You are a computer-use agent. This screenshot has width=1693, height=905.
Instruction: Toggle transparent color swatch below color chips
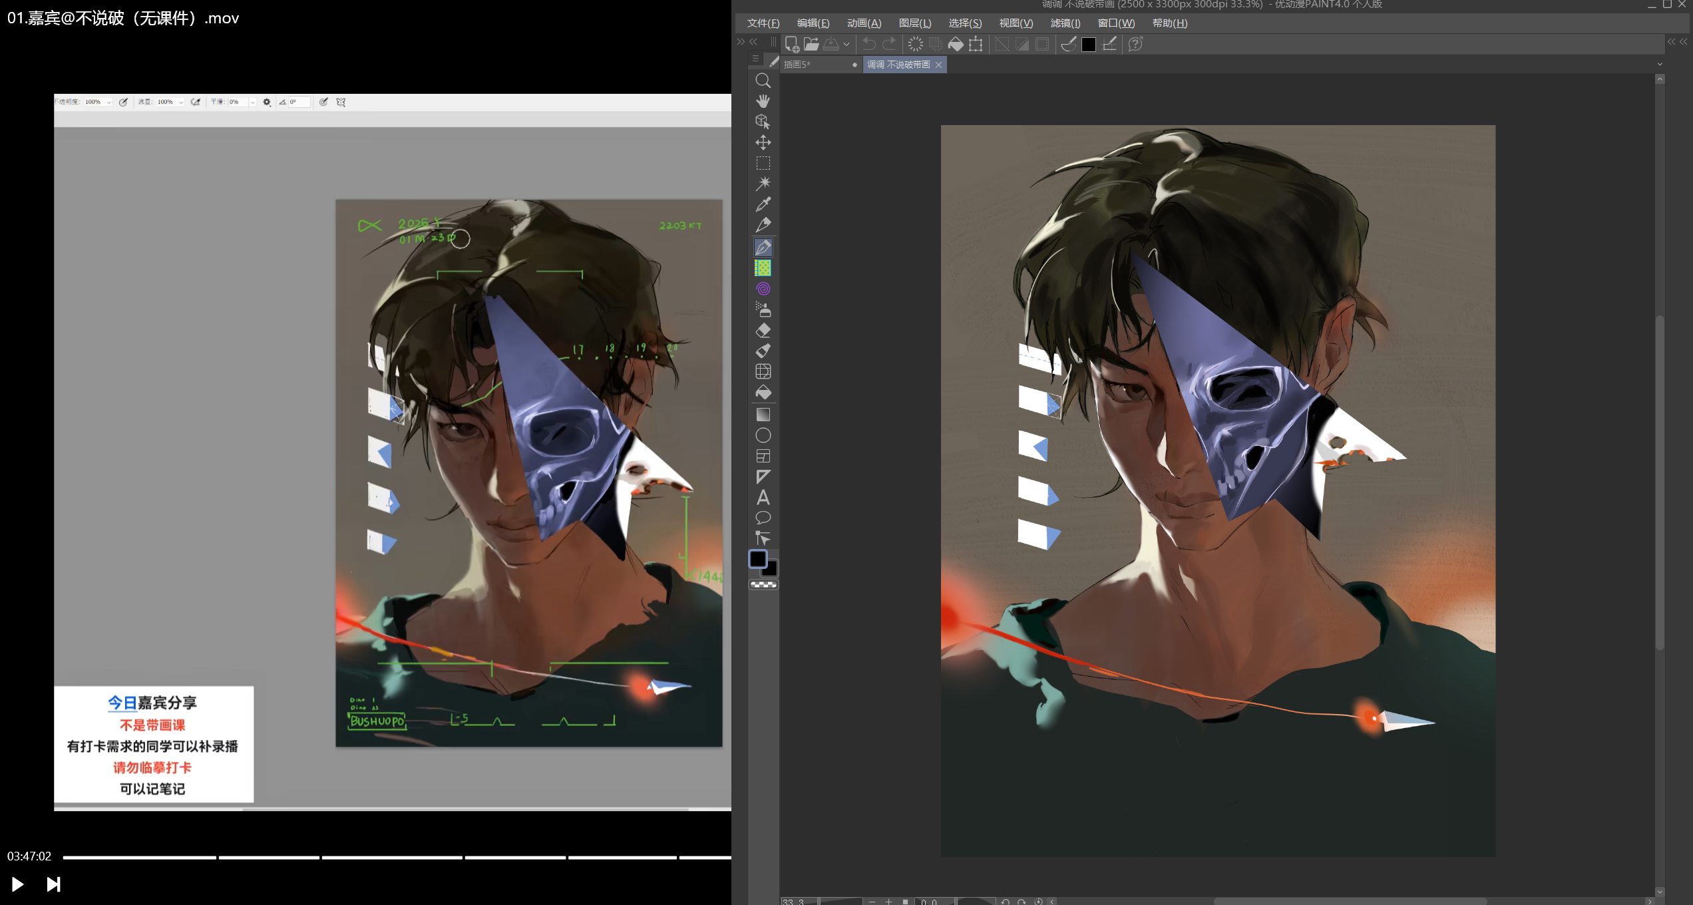click(763, 585)
